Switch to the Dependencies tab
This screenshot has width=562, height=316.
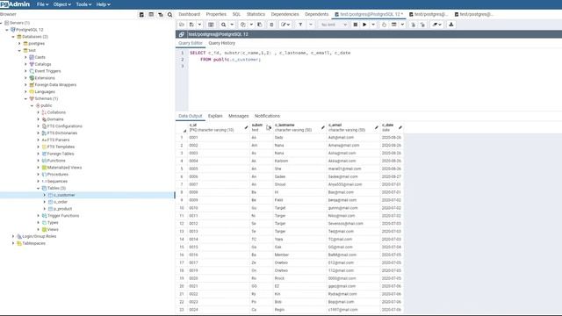click(x=285, y=14)
